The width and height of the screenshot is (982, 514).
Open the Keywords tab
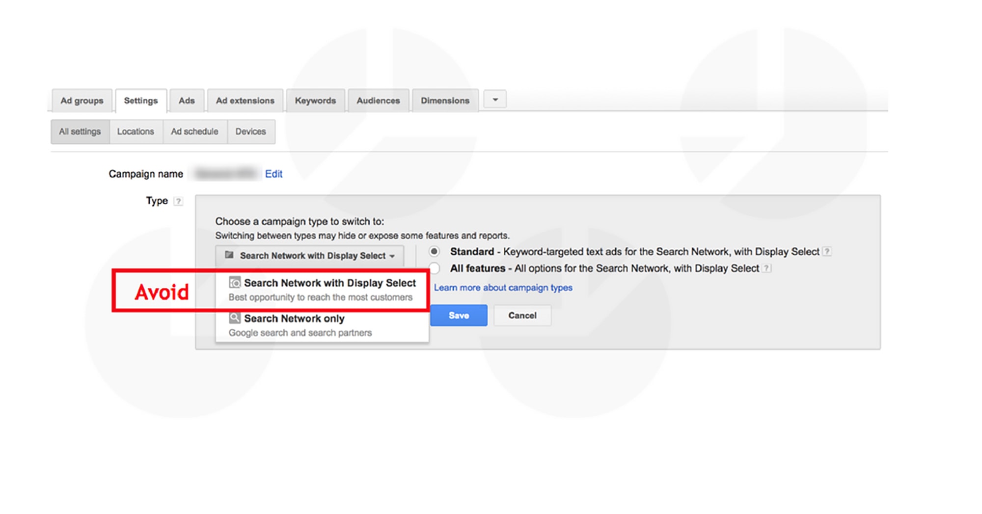(315, 101)
